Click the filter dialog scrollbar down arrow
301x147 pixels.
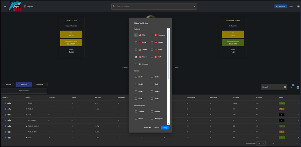pos(169,123)
